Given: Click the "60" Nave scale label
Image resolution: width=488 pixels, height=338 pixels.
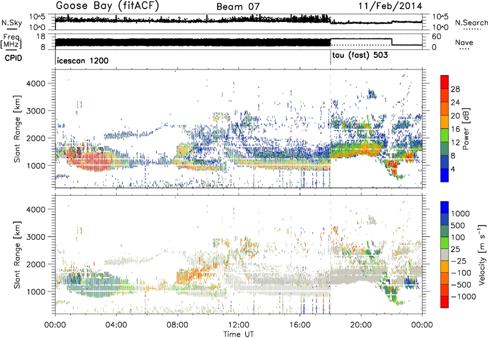Looking at the screenshot, I should pyautogui.click(x=437, y=37).
